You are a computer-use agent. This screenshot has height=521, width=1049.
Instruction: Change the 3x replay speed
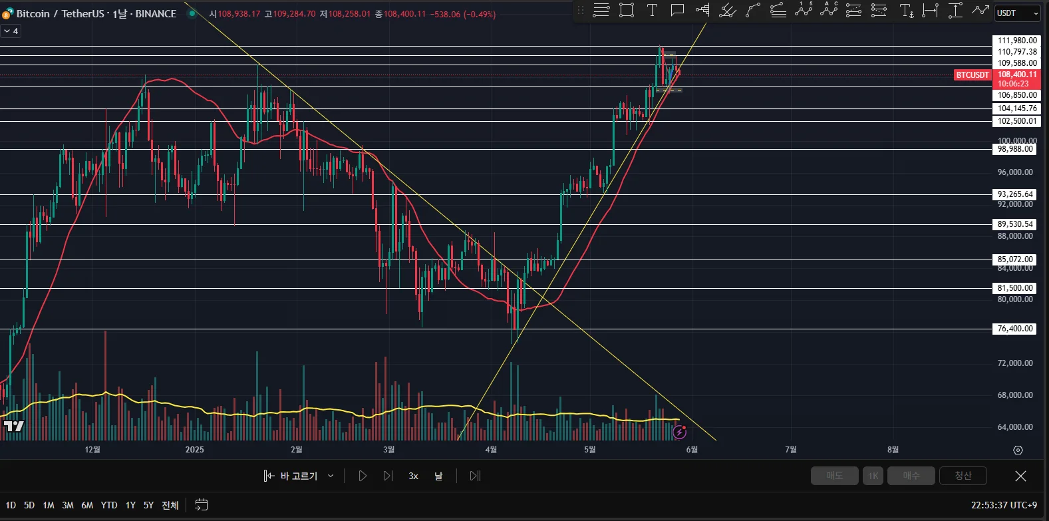tap(413, 476)
